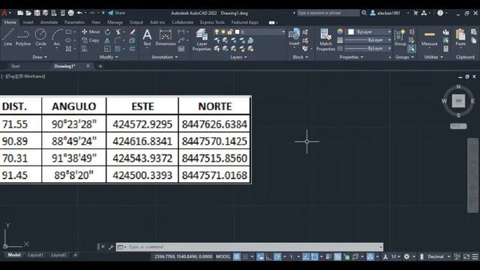
Task: Toggle MODEL space button in status bar
Action: tap(223, 256)
